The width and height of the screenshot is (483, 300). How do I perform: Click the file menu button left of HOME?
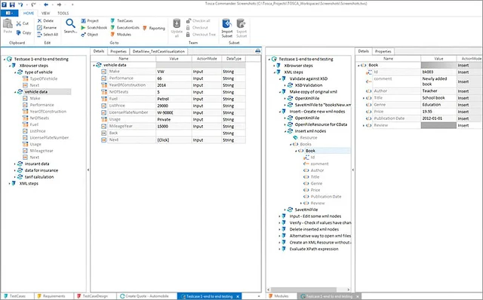click(x=9, y=13)
